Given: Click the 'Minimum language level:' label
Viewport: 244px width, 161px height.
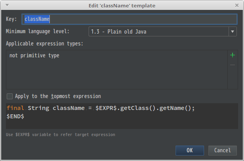Looking at the screenshot, I should [38, 31].
